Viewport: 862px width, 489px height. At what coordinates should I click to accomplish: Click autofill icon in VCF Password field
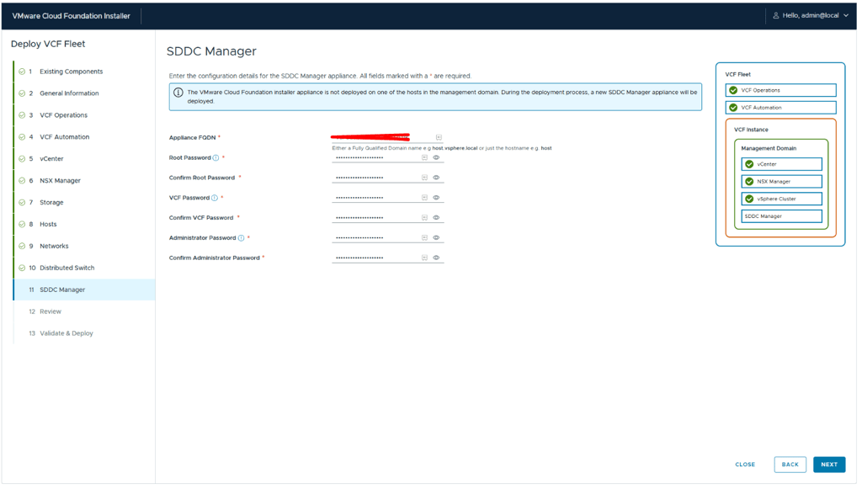pyautogui.click(x=424, y=198)
